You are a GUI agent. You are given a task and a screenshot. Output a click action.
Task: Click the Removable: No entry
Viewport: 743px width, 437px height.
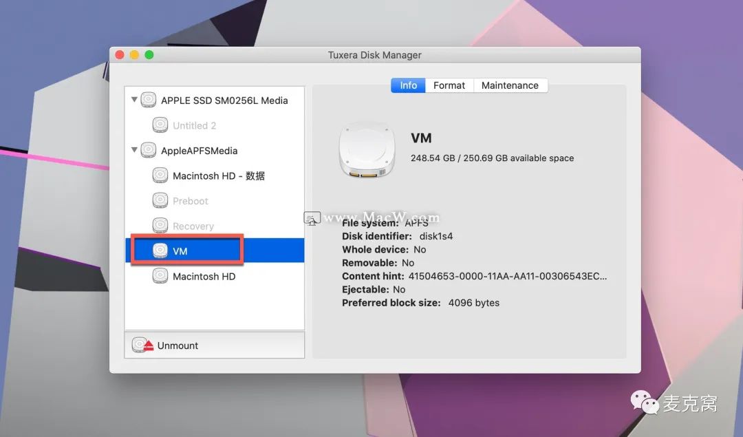click(378, 263)
